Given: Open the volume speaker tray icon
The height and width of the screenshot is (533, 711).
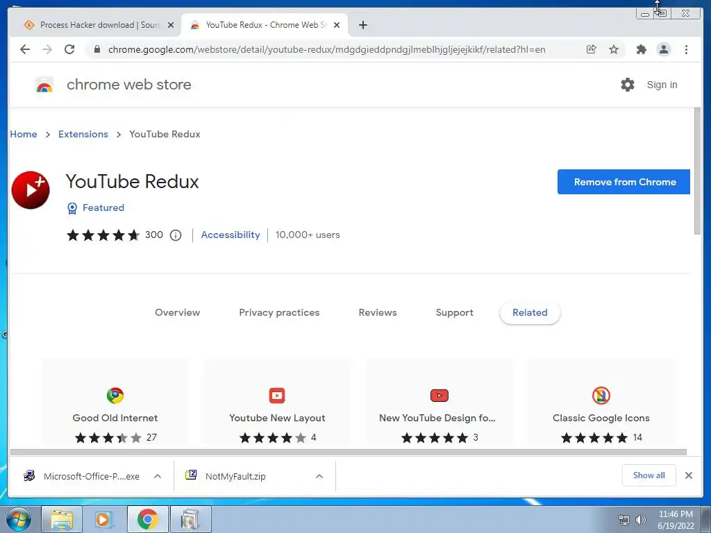Looking at the screenshot, I should (x=640, y=520).
